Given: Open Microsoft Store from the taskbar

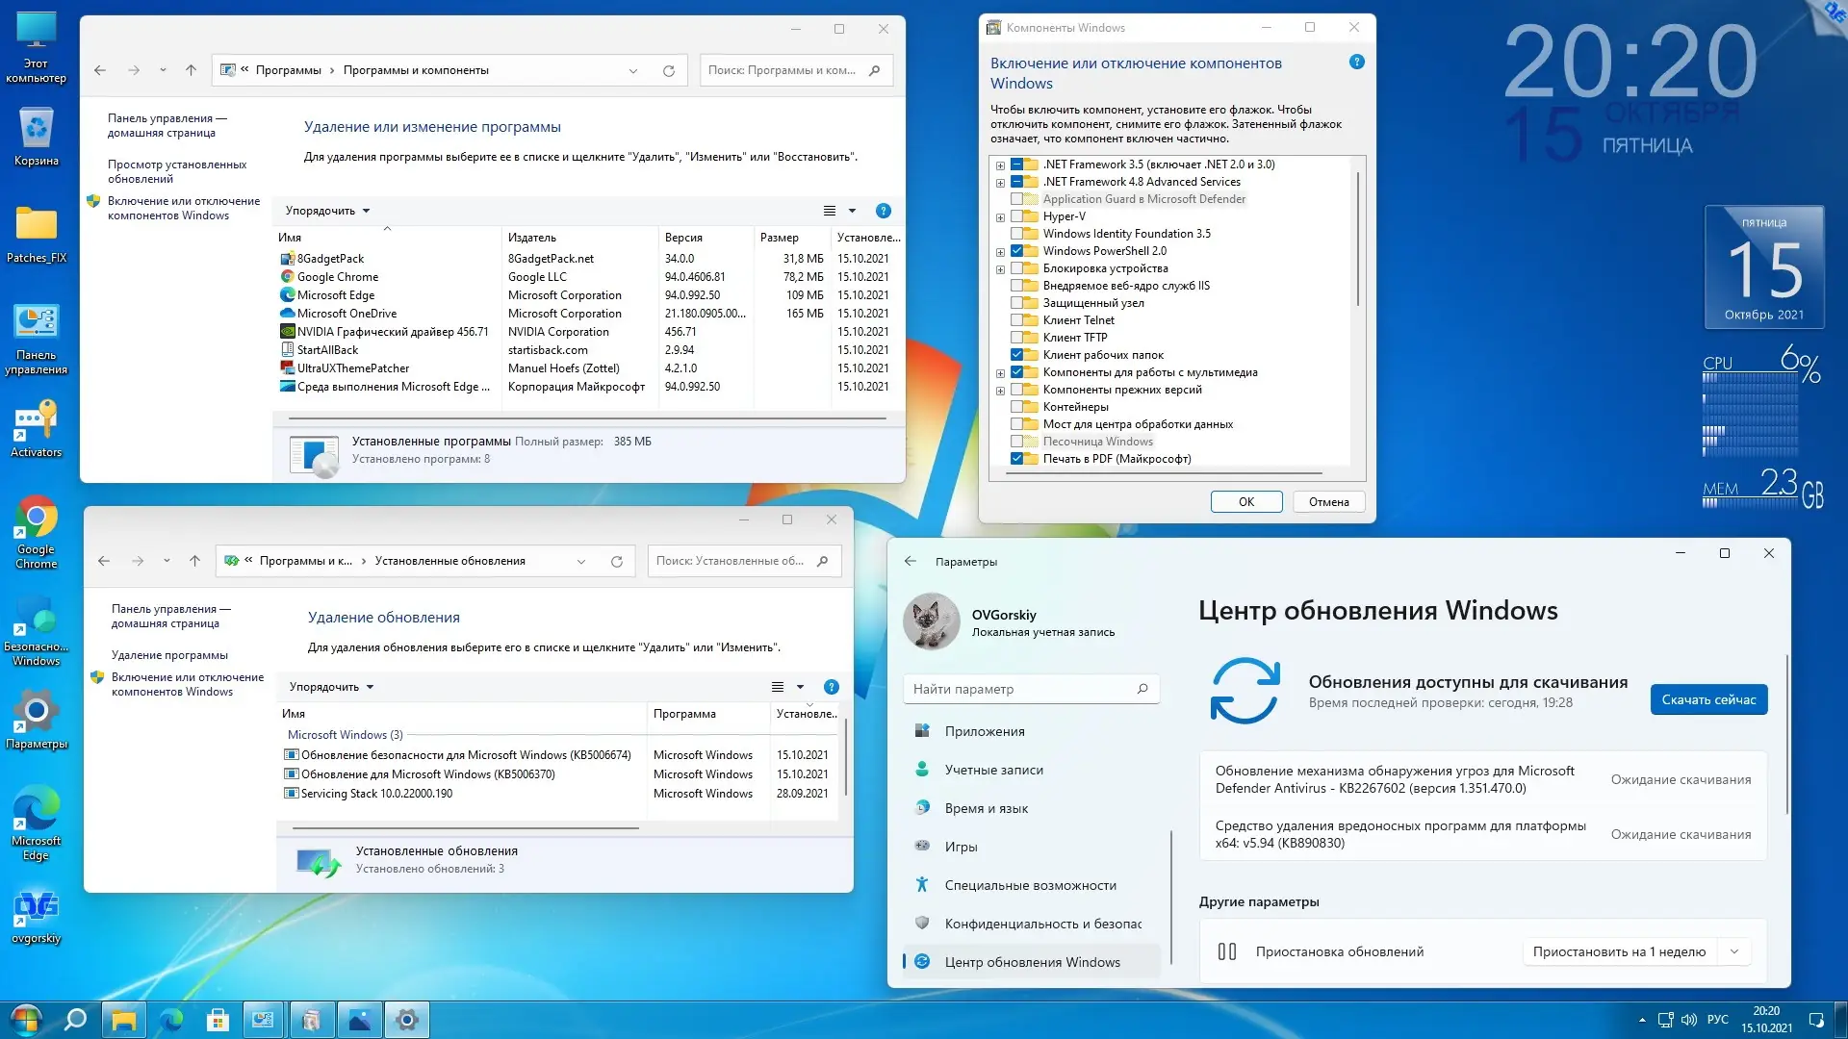Looking at the screenshot, I should (218, 1020).
